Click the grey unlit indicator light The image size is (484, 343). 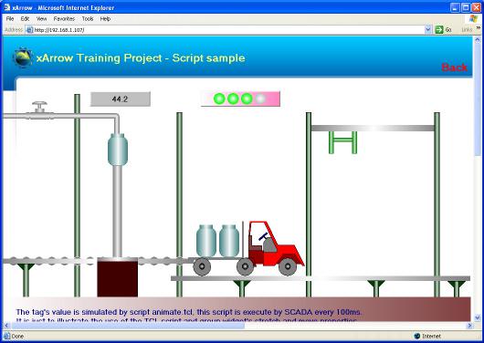tap(260, 99)
